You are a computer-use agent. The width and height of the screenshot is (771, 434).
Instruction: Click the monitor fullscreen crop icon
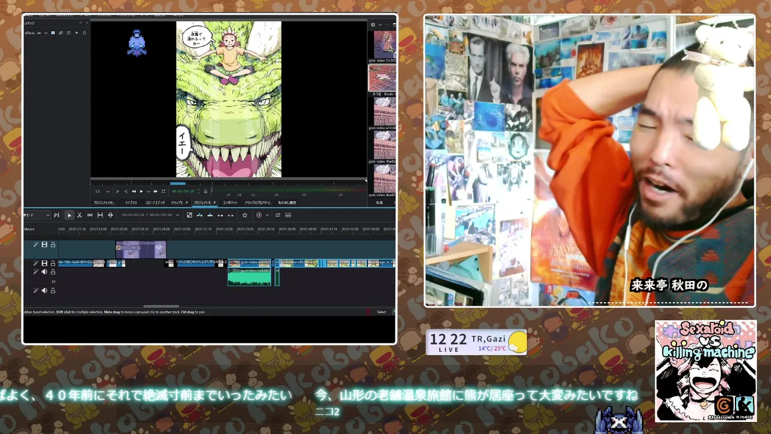pos(163,191)
